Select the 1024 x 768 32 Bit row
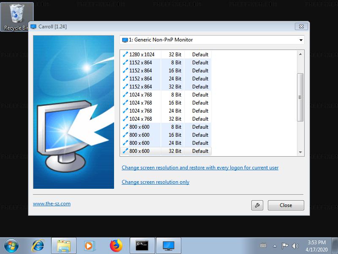This screenshot has height=254, width=338. [166, 119]
